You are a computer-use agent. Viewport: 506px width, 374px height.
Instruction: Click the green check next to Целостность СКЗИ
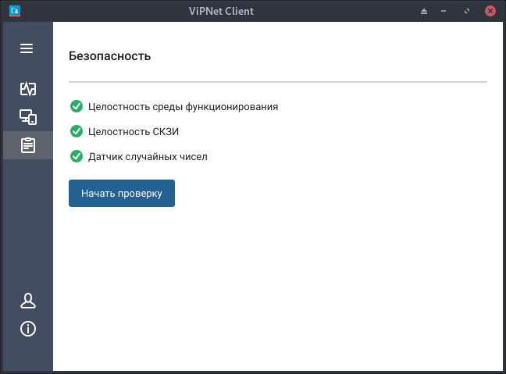coord(77,131)
